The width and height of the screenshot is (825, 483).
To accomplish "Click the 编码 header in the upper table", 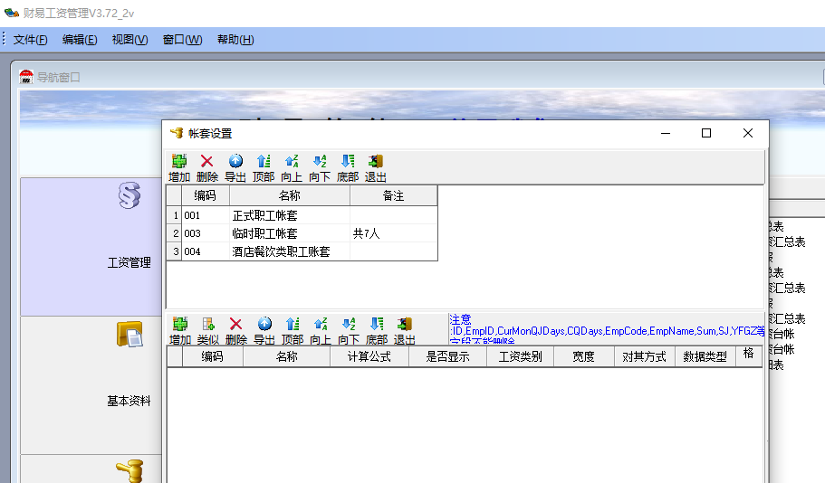I will (x=206, y=195).
